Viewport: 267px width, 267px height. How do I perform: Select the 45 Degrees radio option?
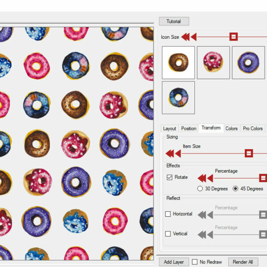tap(235, 189)
